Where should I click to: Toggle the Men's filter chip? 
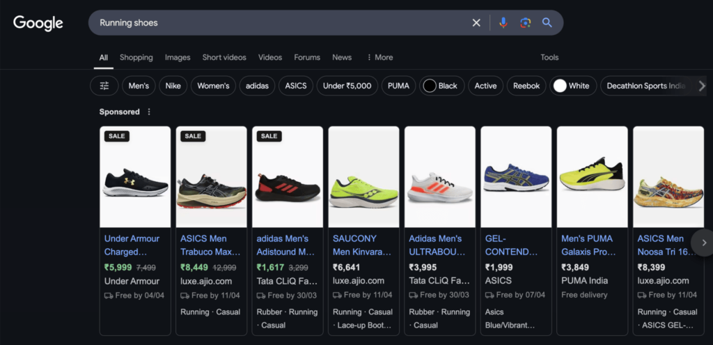tap(139, 86)
